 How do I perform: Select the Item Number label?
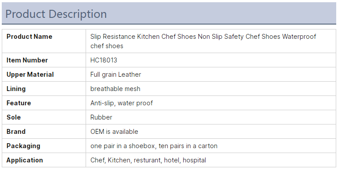click(27, 60)
